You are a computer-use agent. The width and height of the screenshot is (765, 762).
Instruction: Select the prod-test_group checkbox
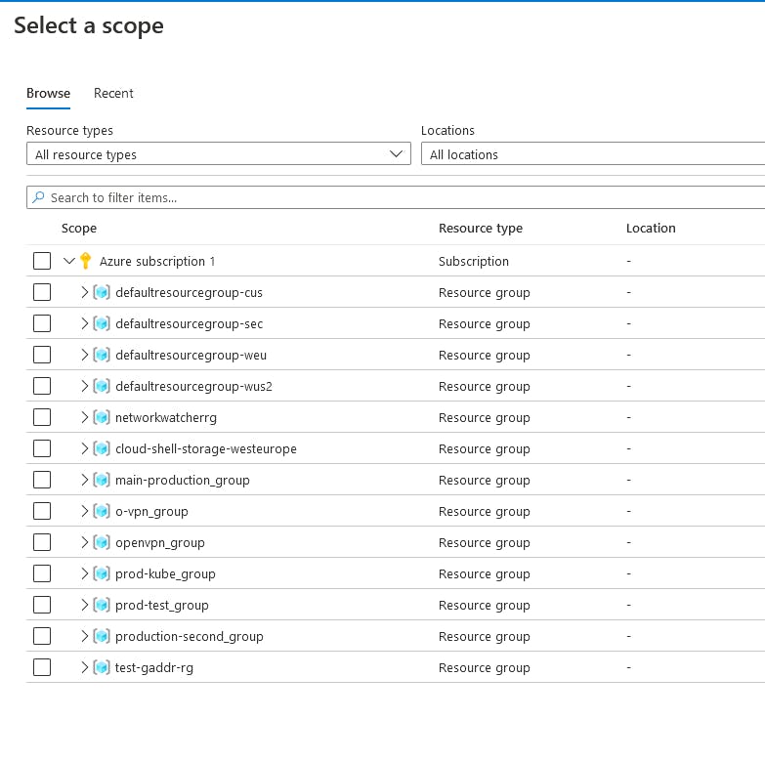(x=42, y=604)
